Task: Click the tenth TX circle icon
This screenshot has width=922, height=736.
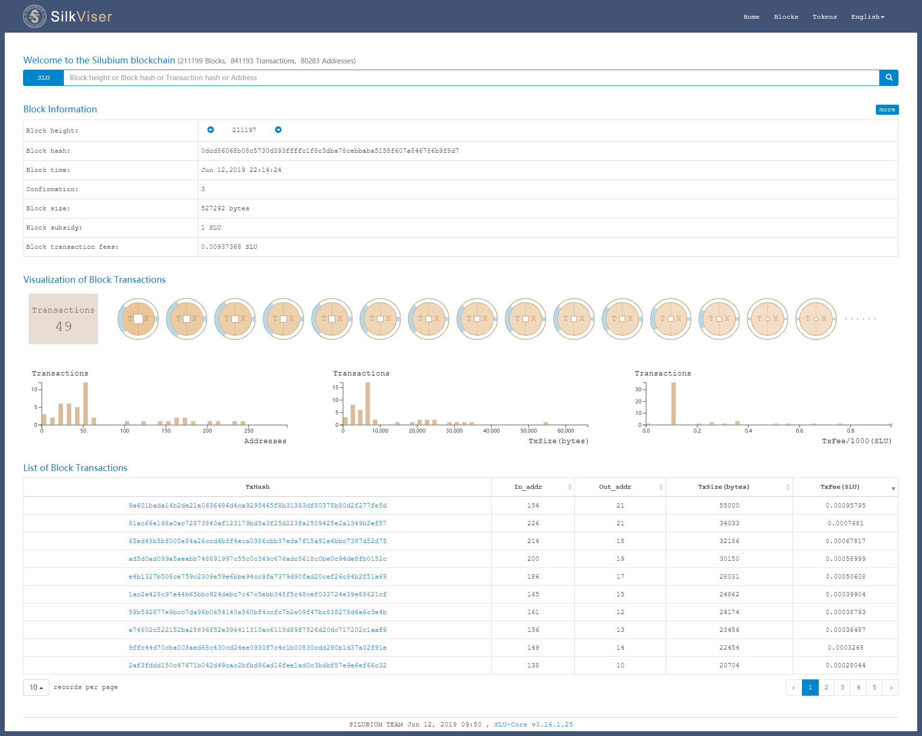Action: [574, 319]
